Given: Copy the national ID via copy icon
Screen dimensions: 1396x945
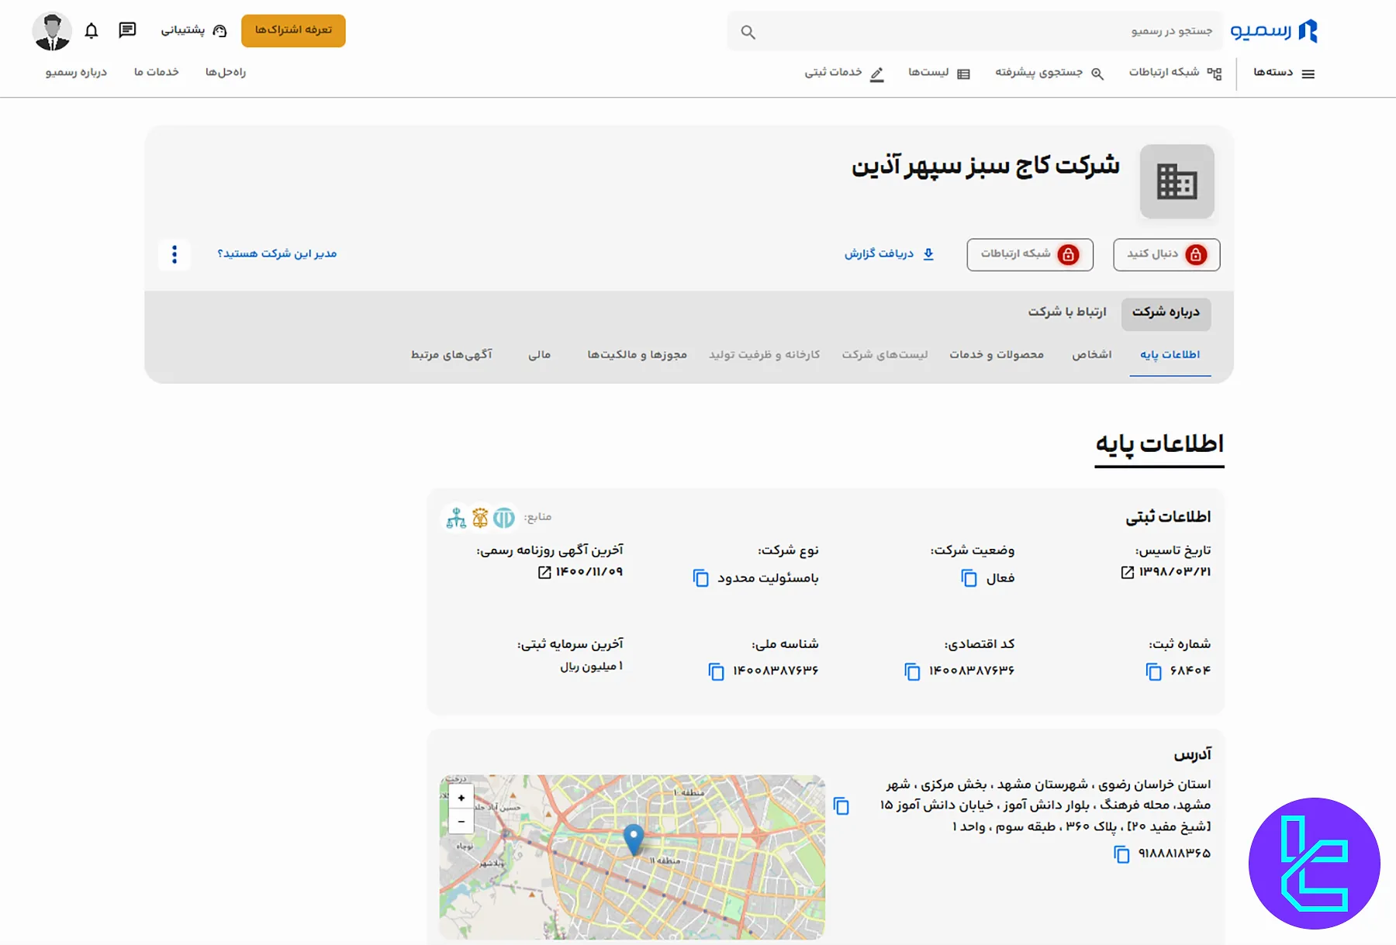Looking at the screenshot, I should tap(714, 671).
